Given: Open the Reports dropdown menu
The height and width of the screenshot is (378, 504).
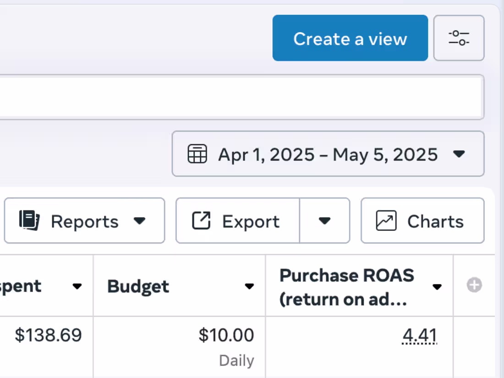Looking at the screenshot, I should pyautogui.click(x=85, y=220).
